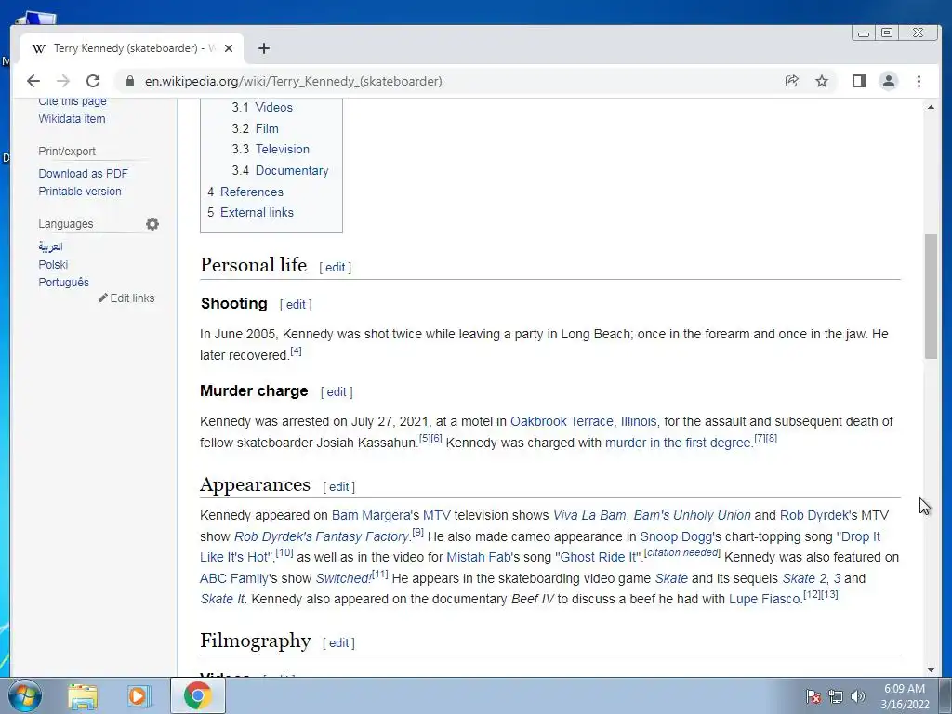The height and width of the screenshot is (714, 952).
Task: Open Rob Dyrdek's Fantasy Factory link
Action: [321, 536]
